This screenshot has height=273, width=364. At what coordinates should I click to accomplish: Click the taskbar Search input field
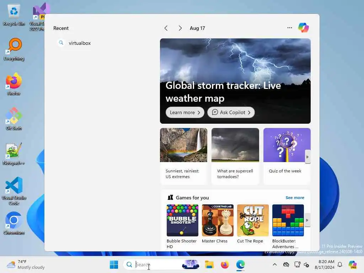pyautogui.click(x=161, y=264)
